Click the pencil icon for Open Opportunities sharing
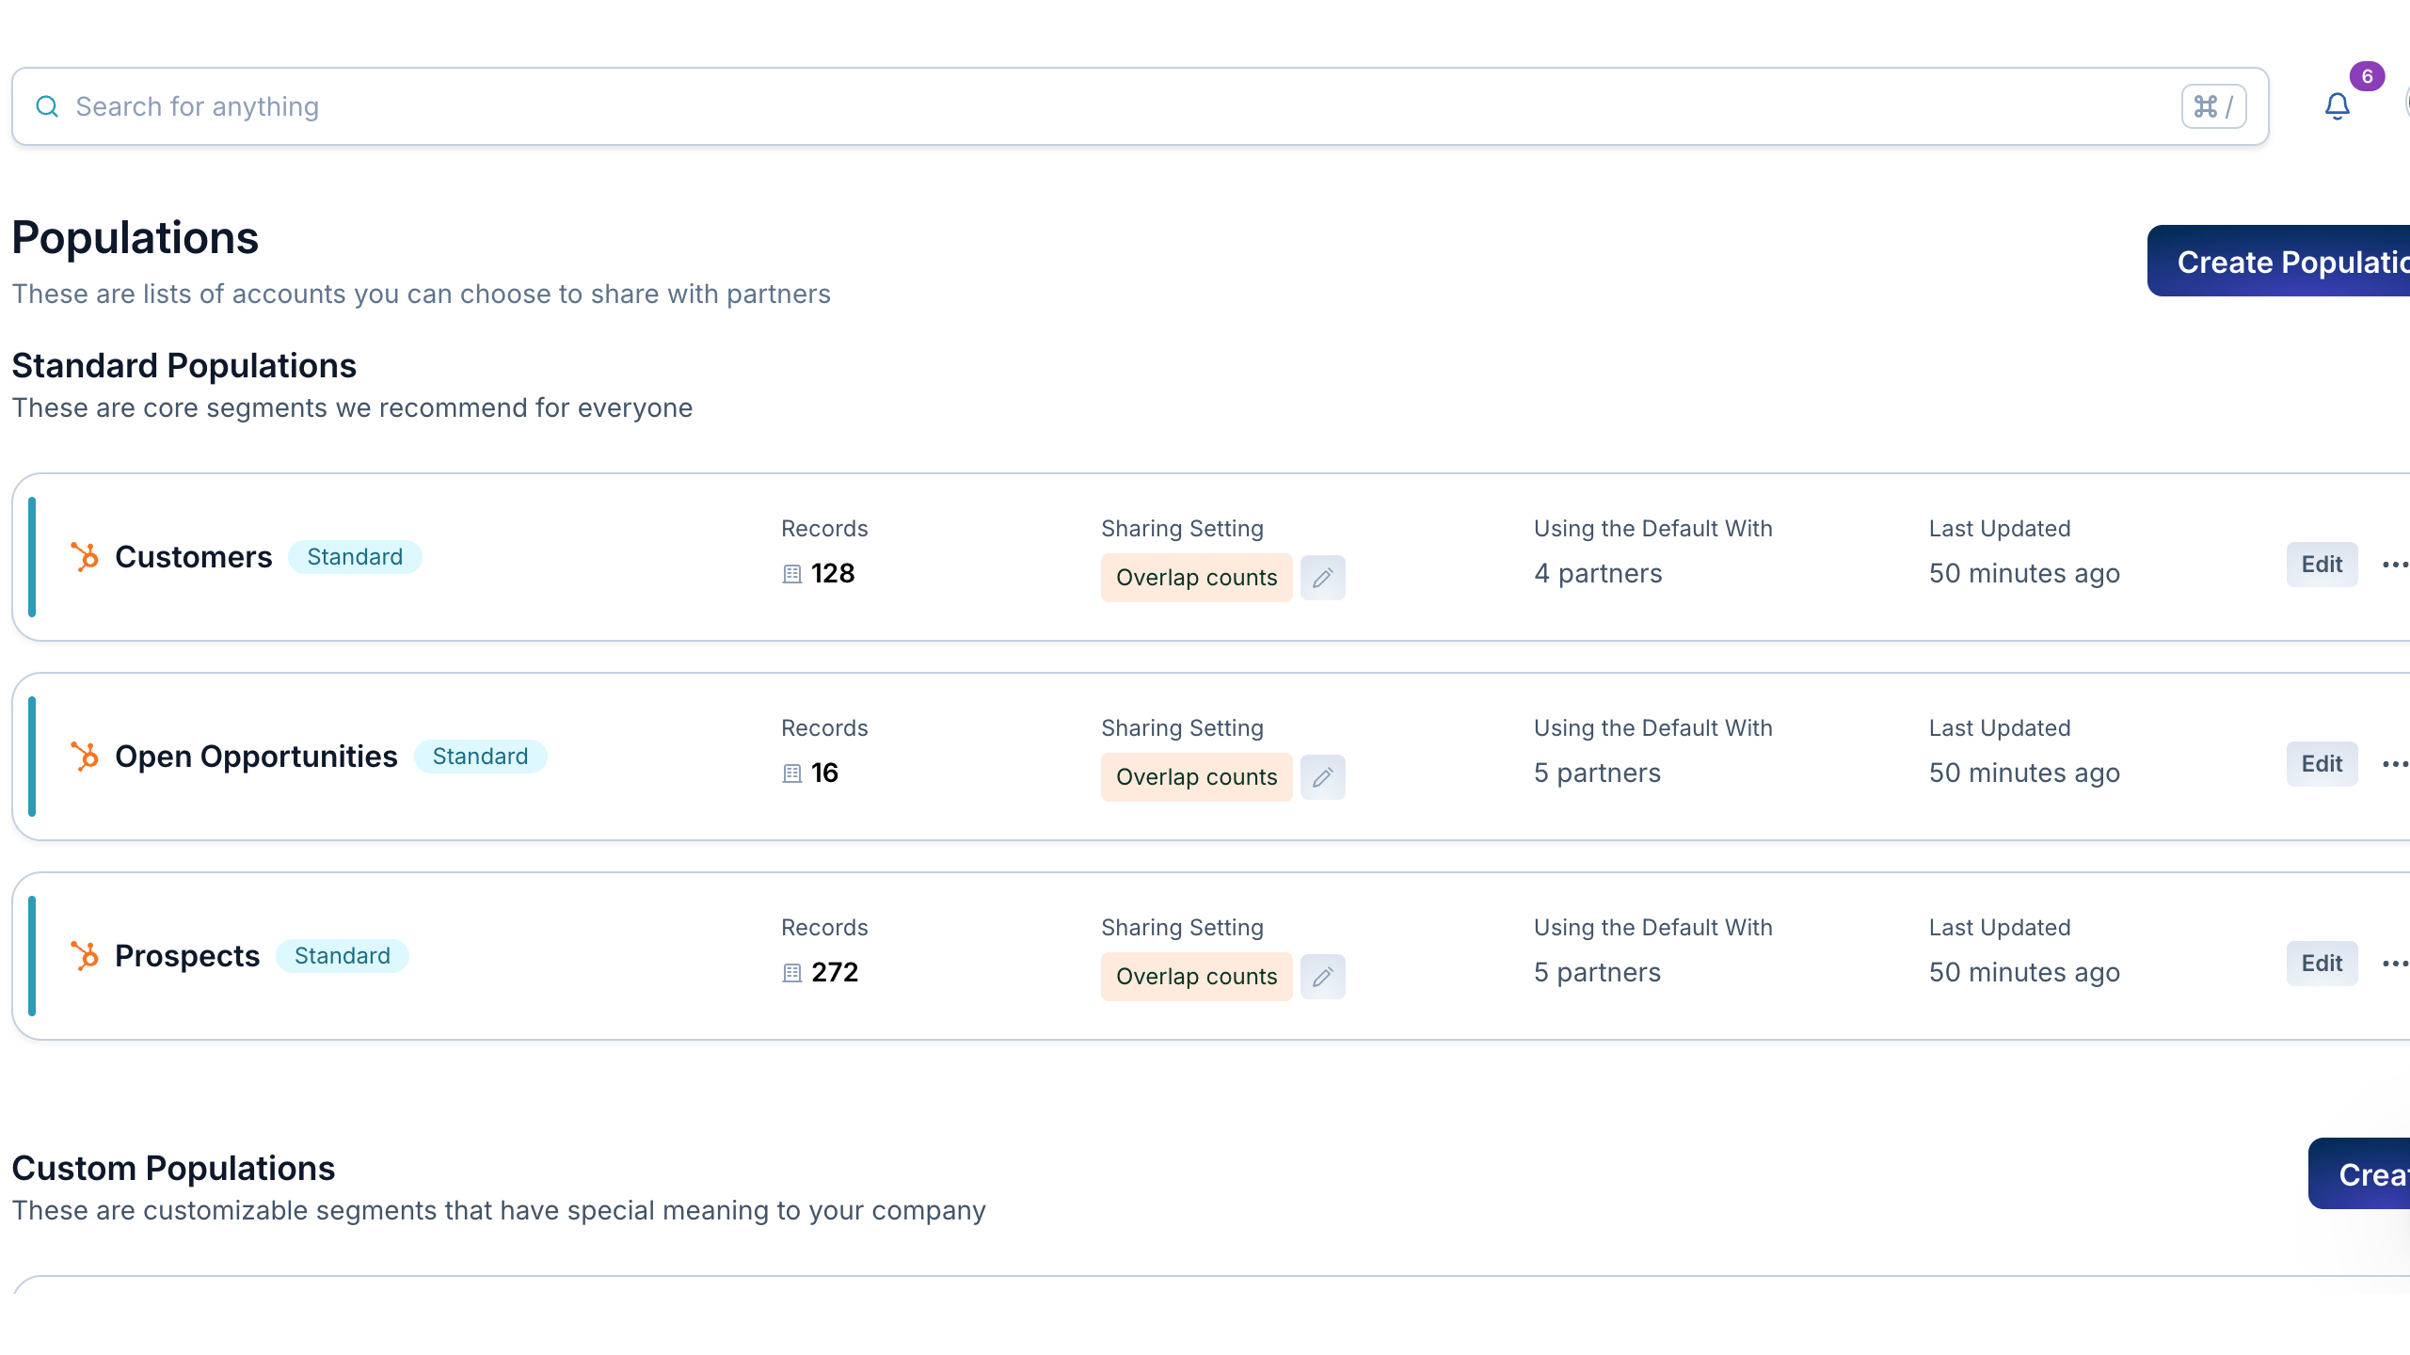The height and width of the screenshot is (1355, 2410). (x=1322, y=777)
